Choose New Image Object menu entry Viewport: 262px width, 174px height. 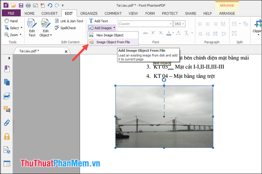113,35
